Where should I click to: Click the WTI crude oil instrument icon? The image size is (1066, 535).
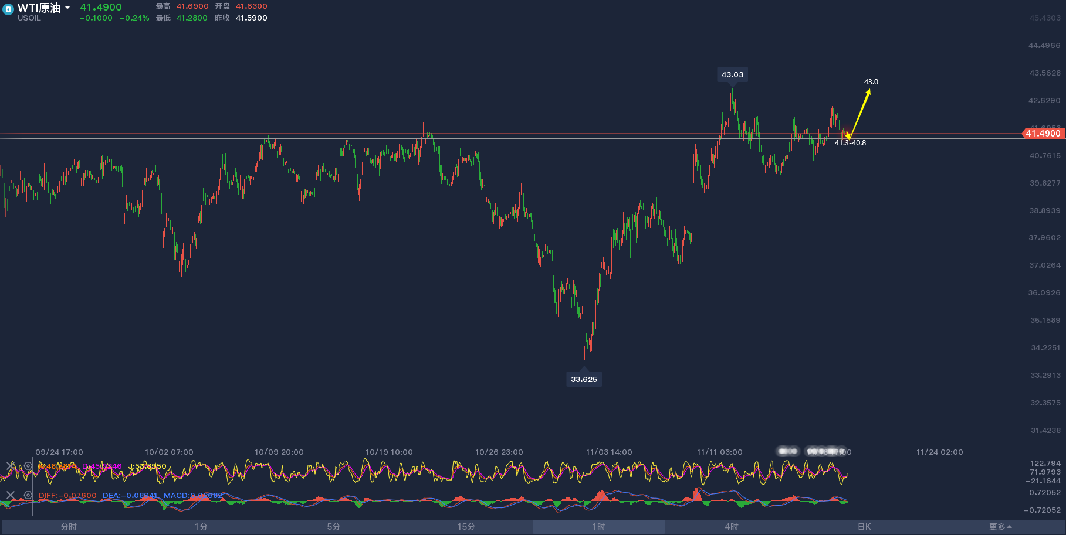pos(8,10)
